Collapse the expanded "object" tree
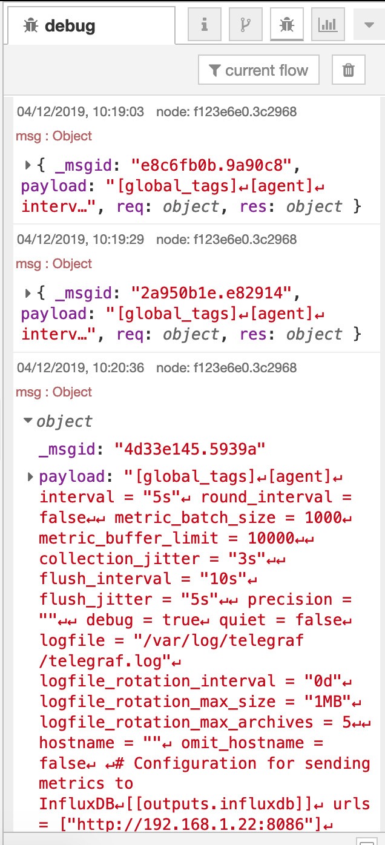The image size is (385, 845). 28,421
